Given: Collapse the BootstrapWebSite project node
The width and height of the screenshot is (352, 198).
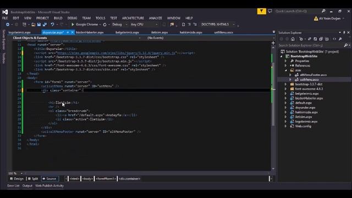Looking at the screenshot, I should point(281,56).
